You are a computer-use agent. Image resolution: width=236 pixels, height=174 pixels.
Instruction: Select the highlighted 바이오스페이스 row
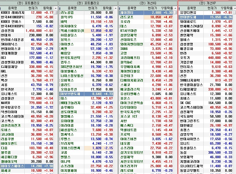pyautogui.click(x=27, y=166)
